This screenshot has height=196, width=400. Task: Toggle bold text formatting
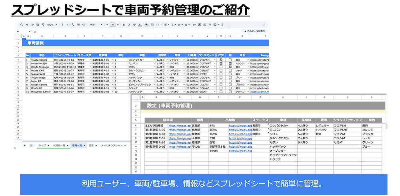124,25
